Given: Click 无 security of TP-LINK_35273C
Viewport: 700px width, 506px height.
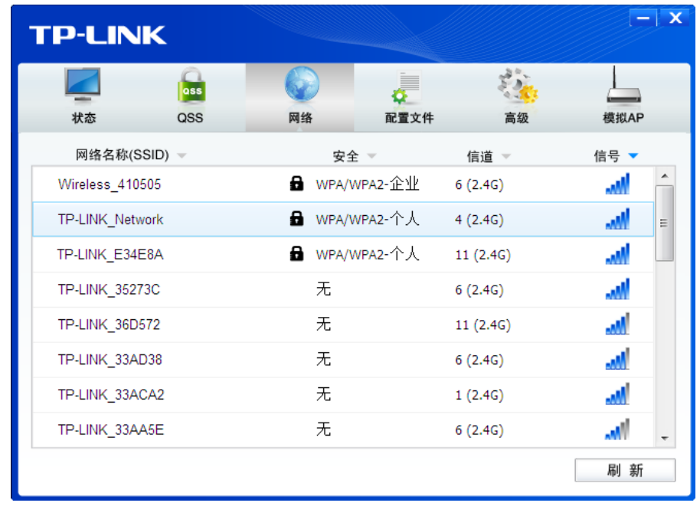Looking at the screenshot, I should pyautogui.click(x=323, y=289).
